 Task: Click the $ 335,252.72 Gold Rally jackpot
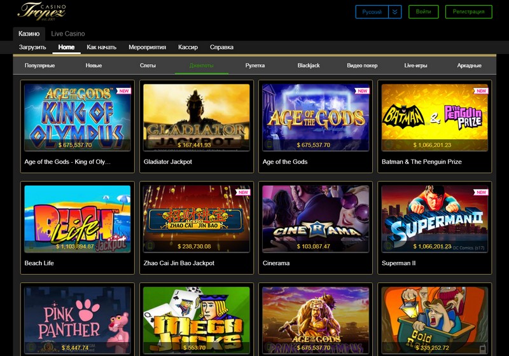click(x=433, y=348)
